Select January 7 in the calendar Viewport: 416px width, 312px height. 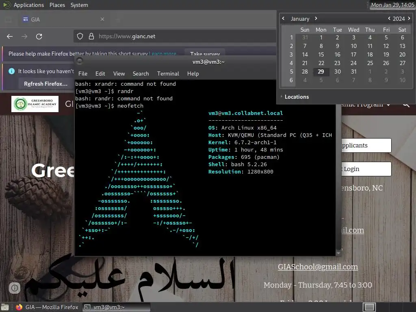pos(305,46)
